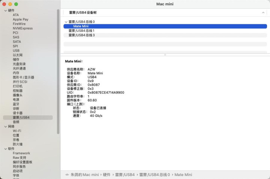
Task: Click the computer icon in path bar
Action: (67, 175)
